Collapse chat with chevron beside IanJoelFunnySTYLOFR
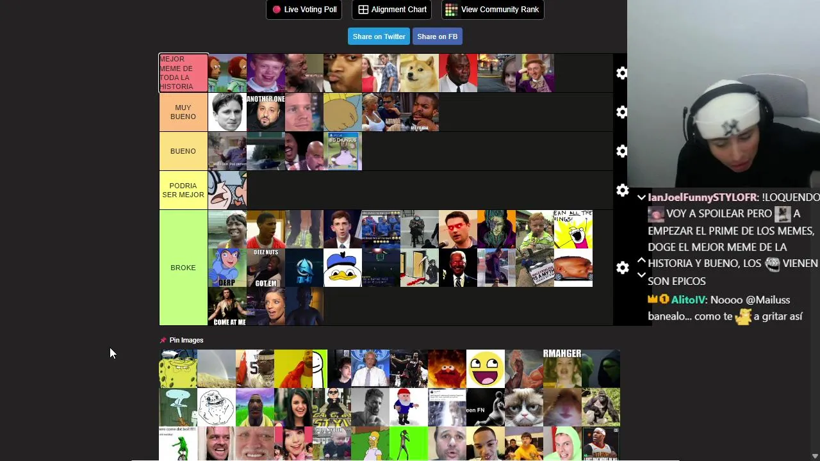This screenshot has width=820, height=461. (x=641, y=197)
